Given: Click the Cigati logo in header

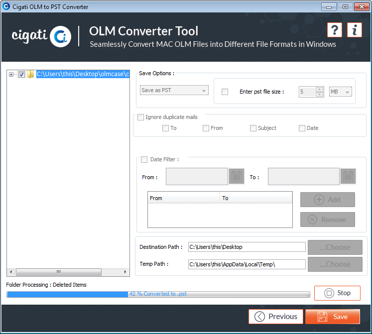Looking at the screenshot, I should click(41, 36).
